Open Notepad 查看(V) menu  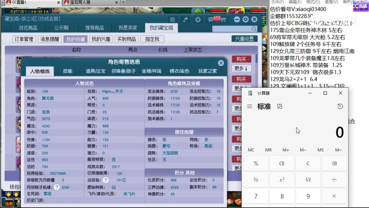point(331,2)
